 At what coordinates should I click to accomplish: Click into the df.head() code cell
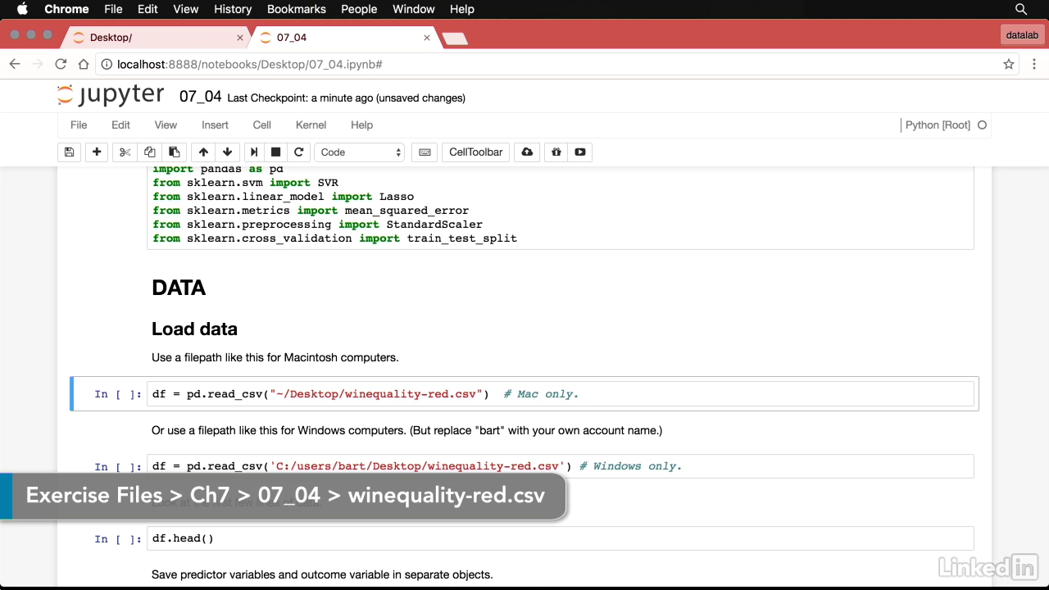click(x=557, y=538)
